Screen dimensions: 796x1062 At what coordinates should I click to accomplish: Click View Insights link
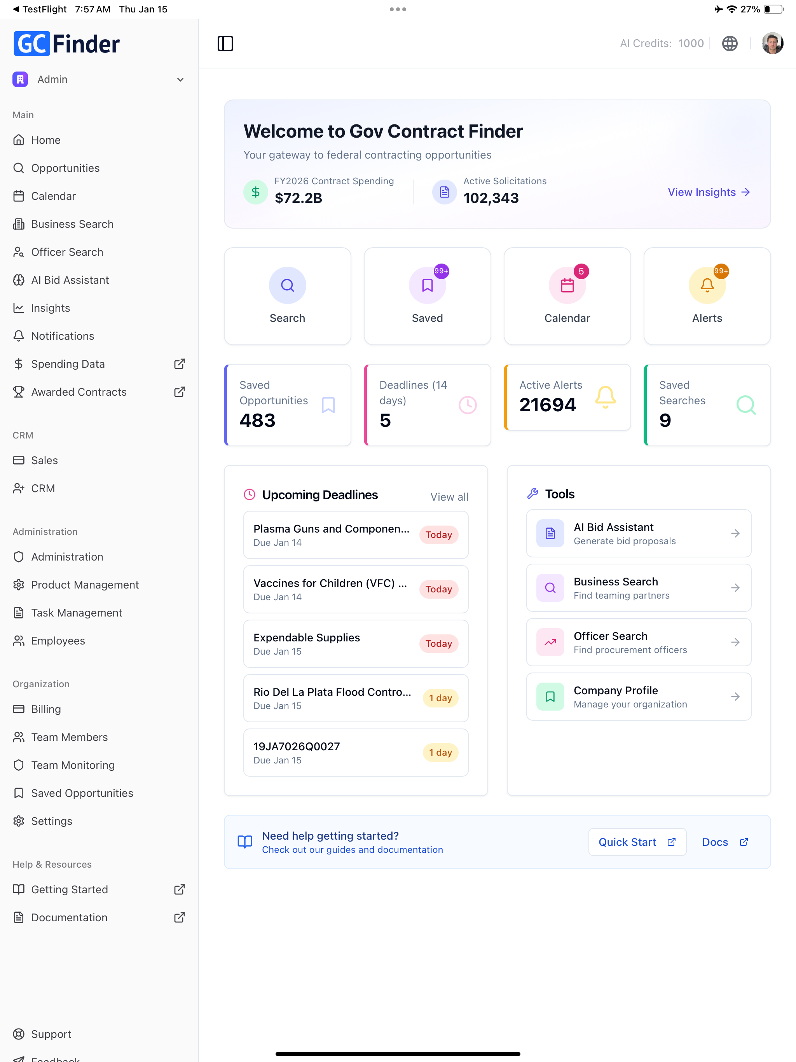tap(709, 192)
